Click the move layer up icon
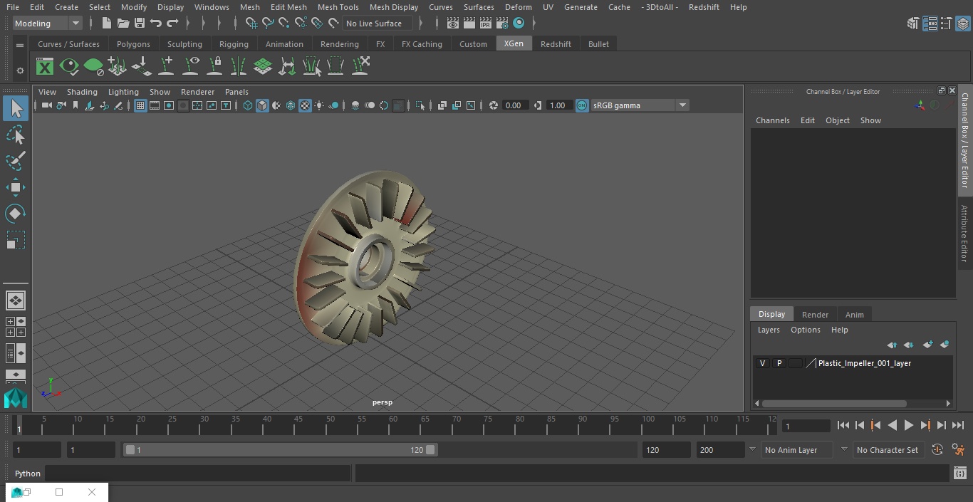Viewport: 973px width, 502px height. tap(892, 345)
